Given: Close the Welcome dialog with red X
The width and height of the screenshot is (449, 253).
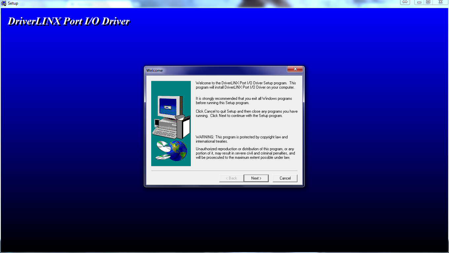Looking at the screenshot, I should (295, 69).
